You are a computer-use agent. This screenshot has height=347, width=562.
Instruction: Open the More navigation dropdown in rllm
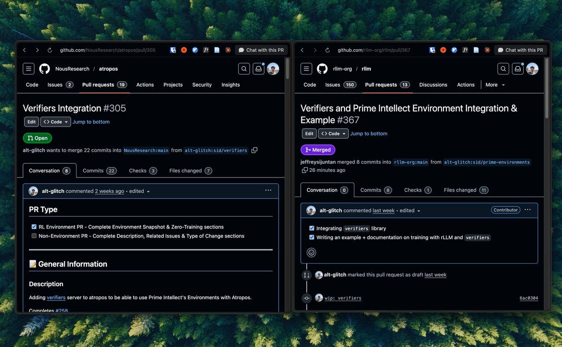[495, 85]
